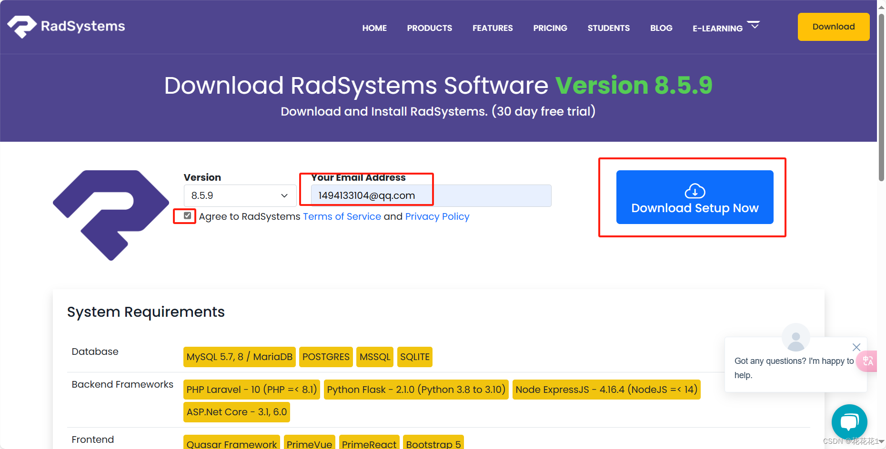
Task: Click the ASP.Net Core - 3.1, 6.0 tag
Action: [237, 412]
